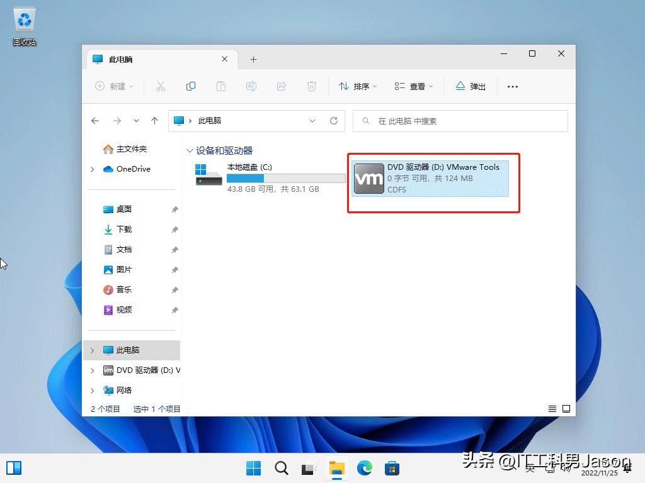Open Microsoft Edge from taskbar
Image resolution: width=645 pixels, height=483 pixels.
click(365, 468)
